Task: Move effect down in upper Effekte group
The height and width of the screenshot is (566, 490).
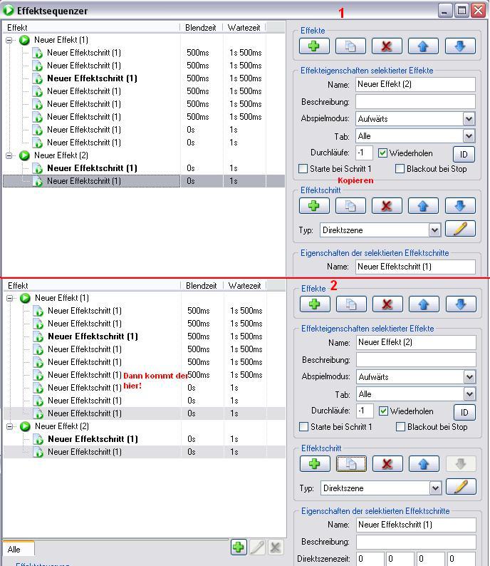Action: (x=460, y=46)
